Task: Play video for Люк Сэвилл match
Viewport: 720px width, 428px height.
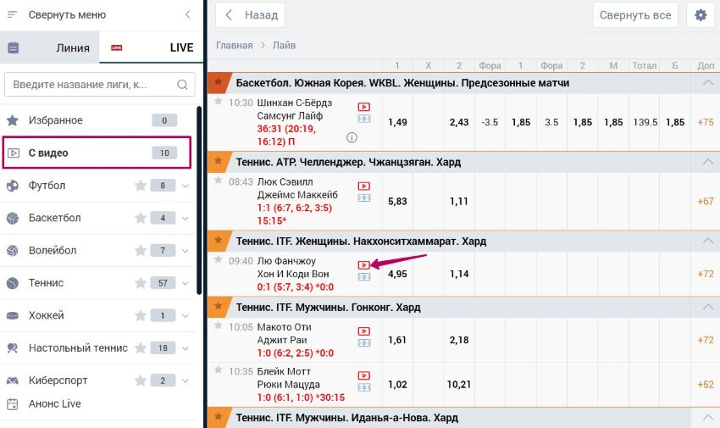Action: (x=363, y=186)
